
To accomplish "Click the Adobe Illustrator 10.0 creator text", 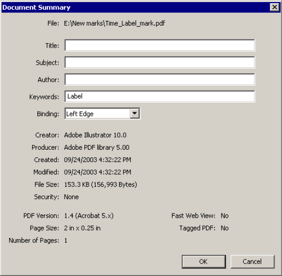I will (95, 135).
